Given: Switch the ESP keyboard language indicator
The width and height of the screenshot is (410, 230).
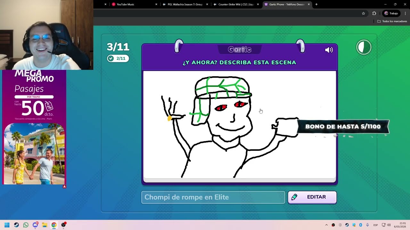Looking at the screenshot, I should pos(375,225).
